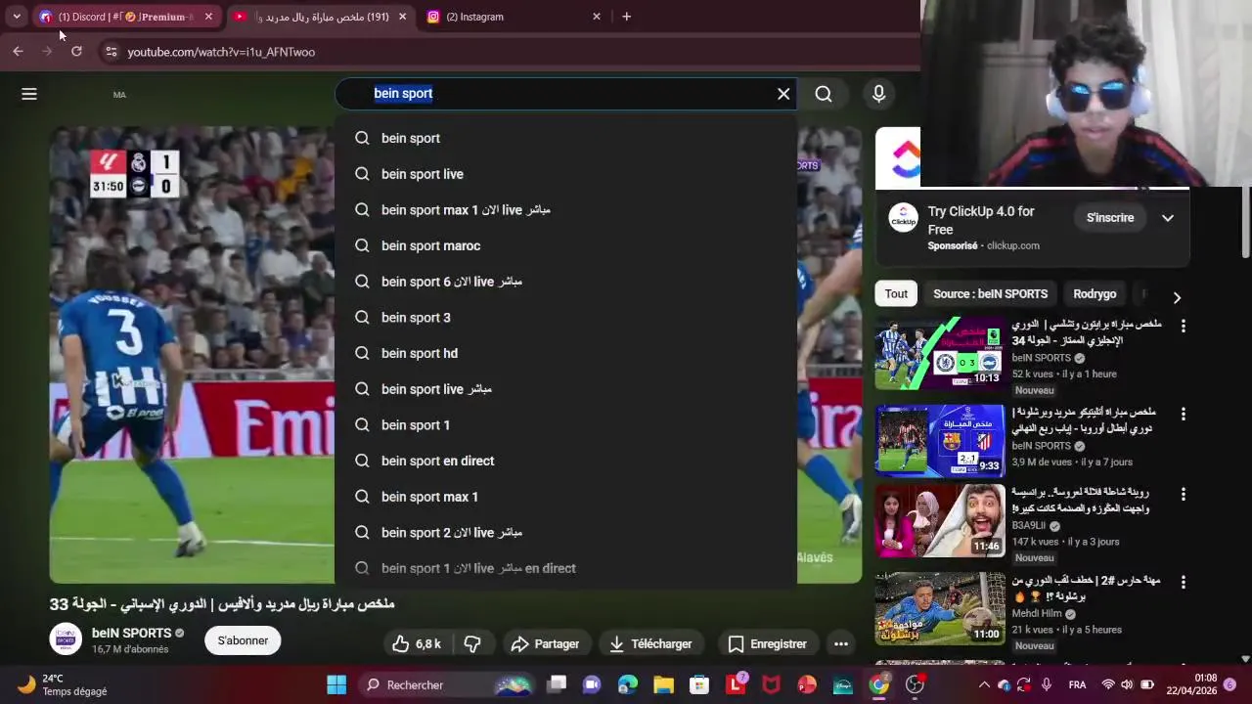Image resolution: width=1252 pixels, height=704 pixels.
Task: Open more actions three-dot menu under video
Action: [x=840, y=643]
